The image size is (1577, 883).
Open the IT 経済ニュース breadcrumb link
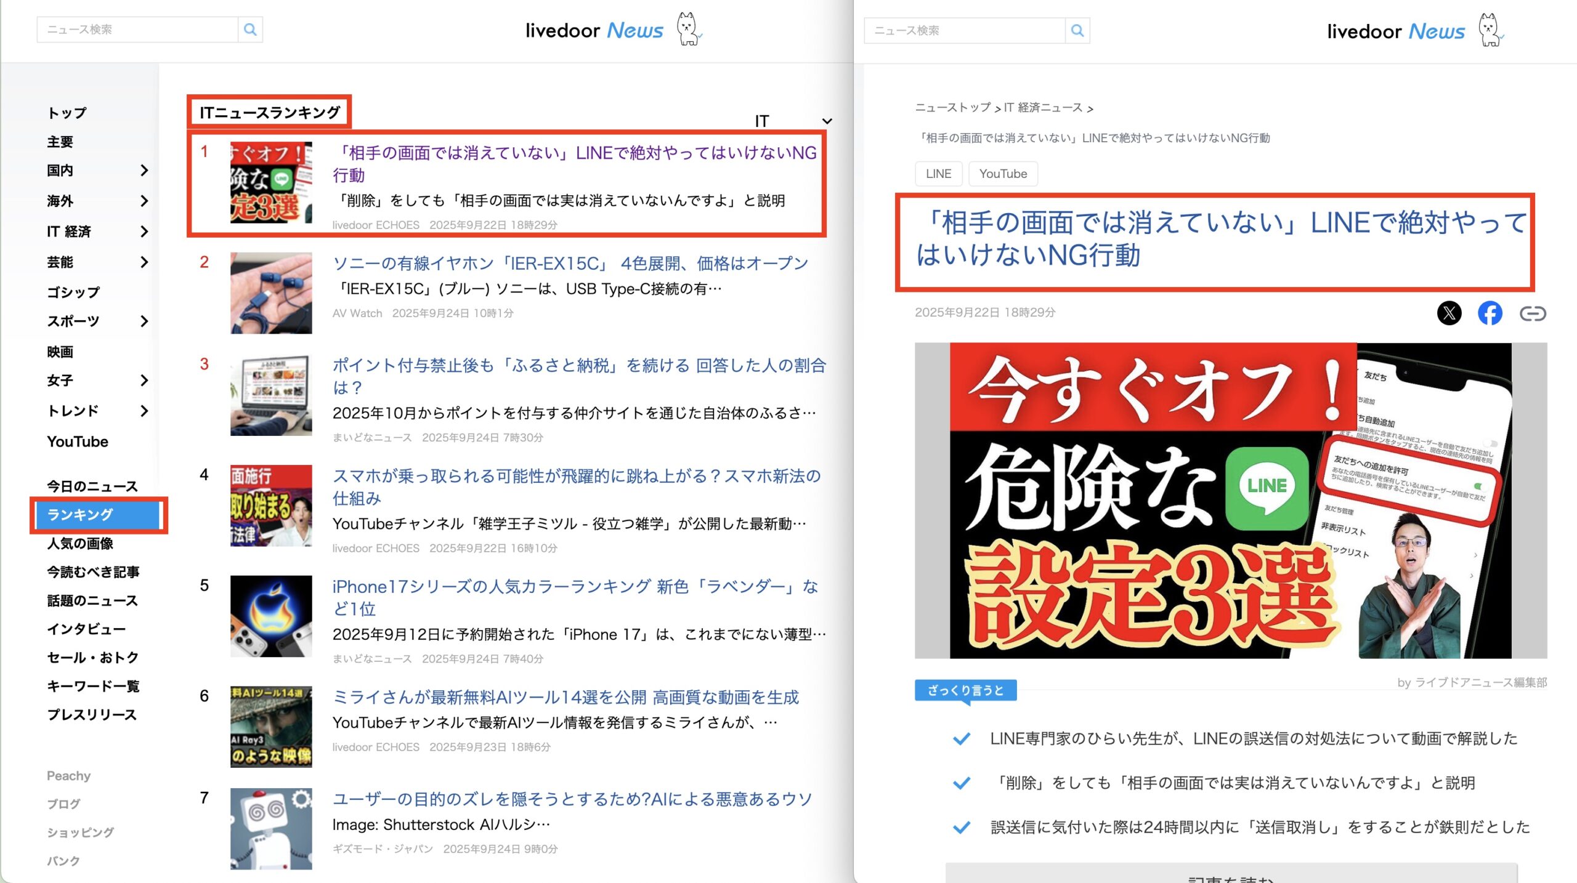(x=1043, y=108)
